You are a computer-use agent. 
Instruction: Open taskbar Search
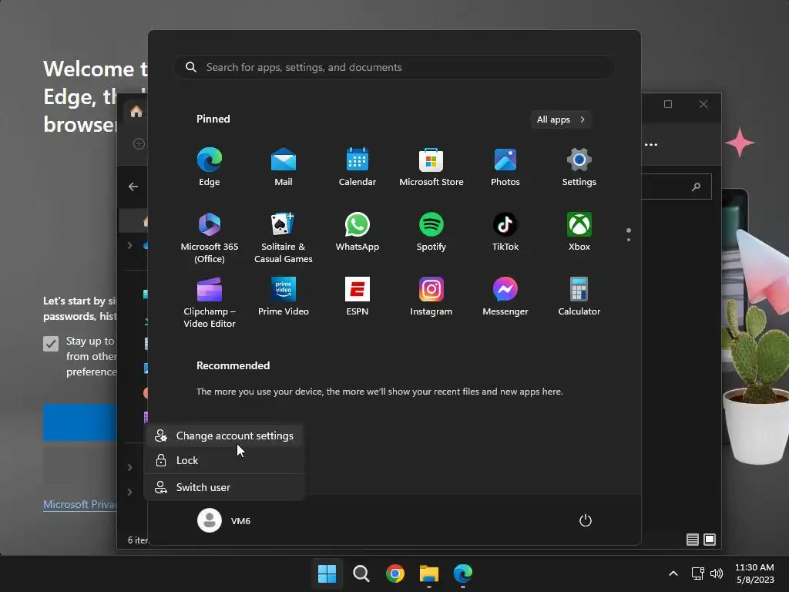point(361,573)
